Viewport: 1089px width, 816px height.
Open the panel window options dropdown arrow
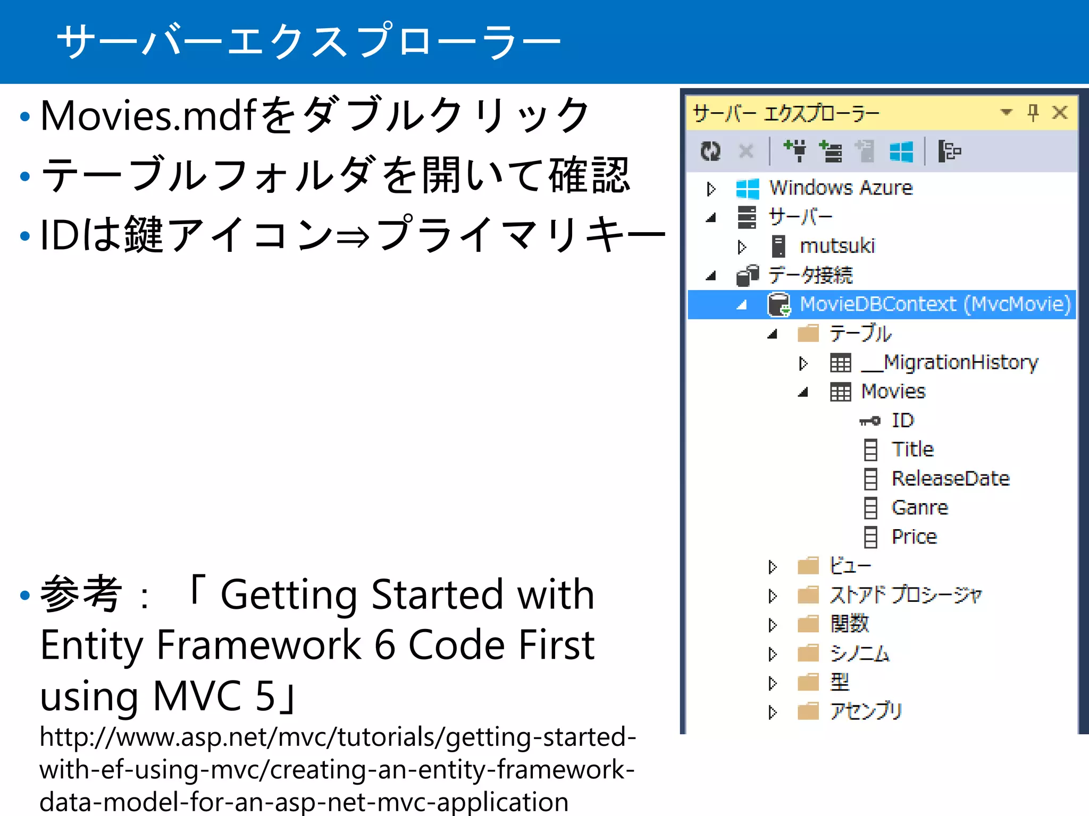click(x=1006, y=112)
